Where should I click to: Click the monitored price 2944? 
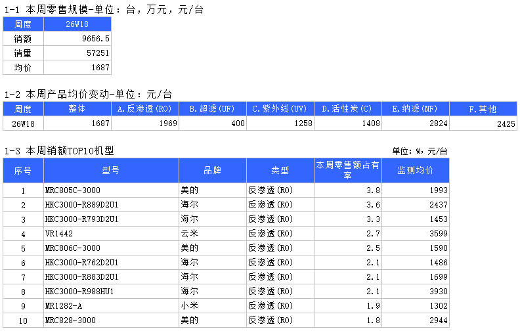tap(439, 320)
